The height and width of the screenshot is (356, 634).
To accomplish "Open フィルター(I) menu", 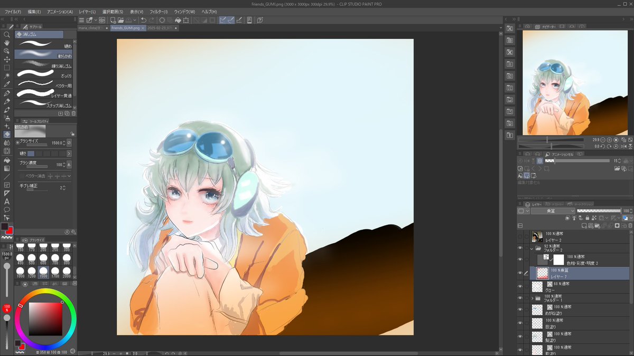I will tap(158, 12).
